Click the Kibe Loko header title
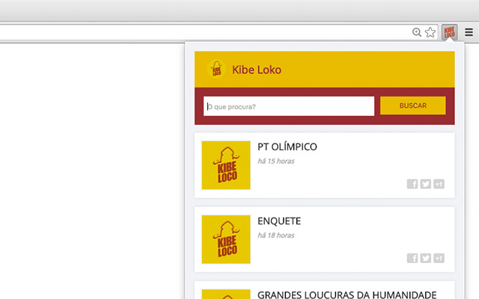Viewport: 479px width, 299px height. click(x=257, y=70)
